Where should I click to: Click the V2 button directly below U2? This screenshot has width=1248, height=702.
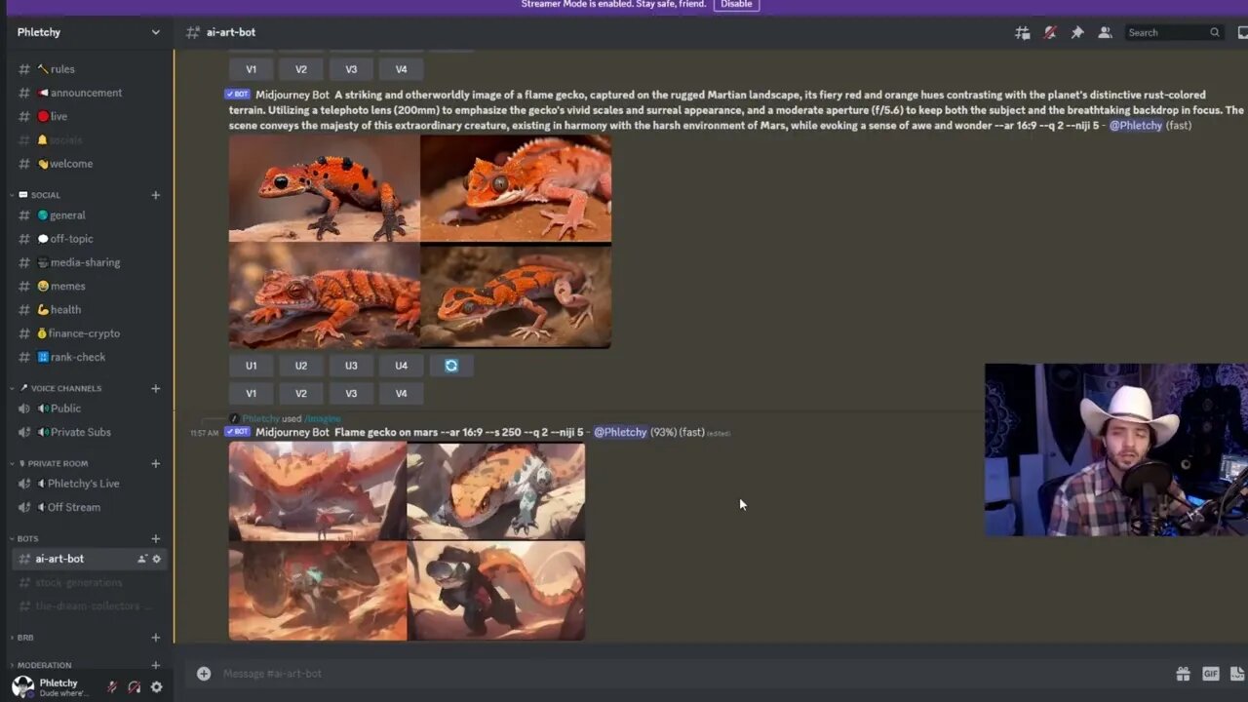(x=301, y=394)
